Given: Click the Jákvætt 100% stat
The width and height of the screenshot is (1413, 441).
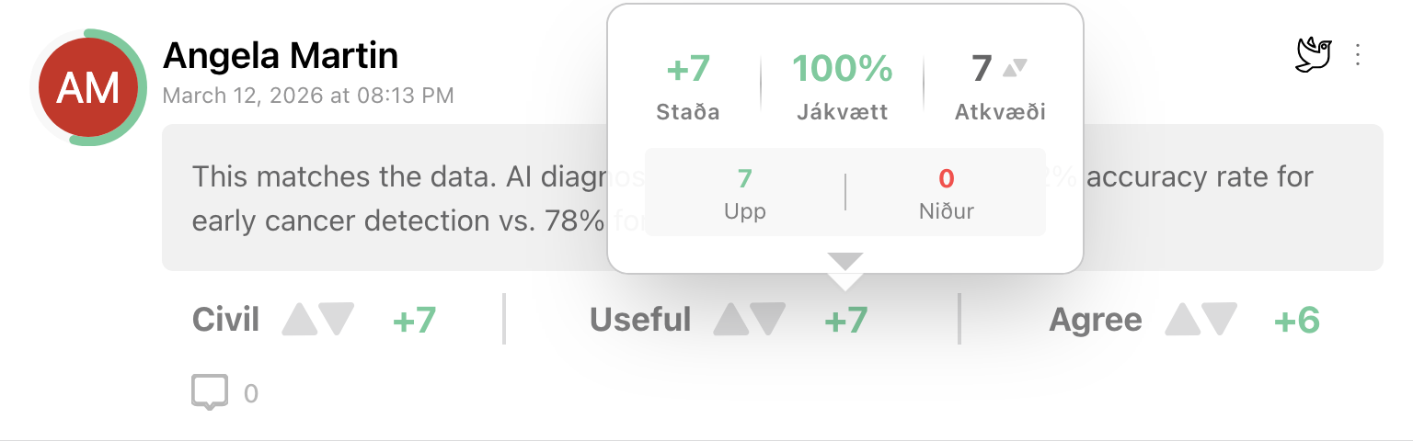Looking at the screenshot, I should [842, 69].
